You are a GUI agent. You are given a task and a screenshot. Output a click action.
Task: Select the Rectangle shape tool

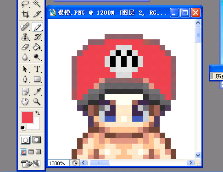coord(37,79)
